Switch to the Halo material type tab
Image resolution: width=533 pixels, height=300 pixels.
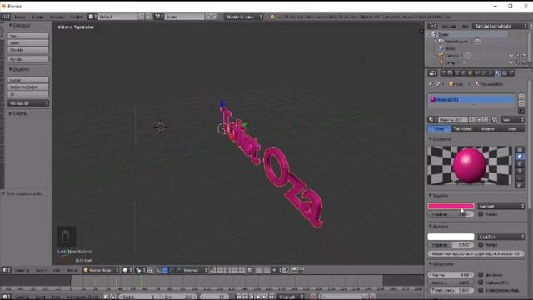[512, 128]
